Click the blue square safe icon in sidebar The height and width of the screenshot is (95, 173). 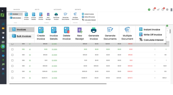[3, 69]
